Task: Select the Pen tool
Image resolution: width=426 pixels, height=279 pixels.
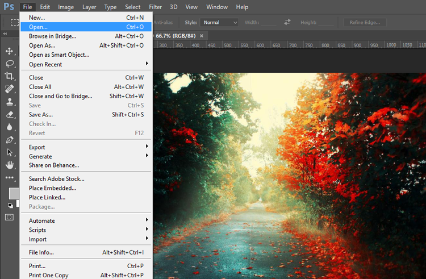Action: pyautogui.click(x=10, y=140)
